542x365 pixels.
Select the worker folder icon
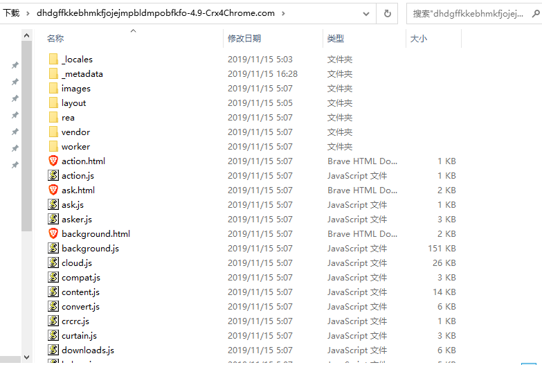[54, 147]
